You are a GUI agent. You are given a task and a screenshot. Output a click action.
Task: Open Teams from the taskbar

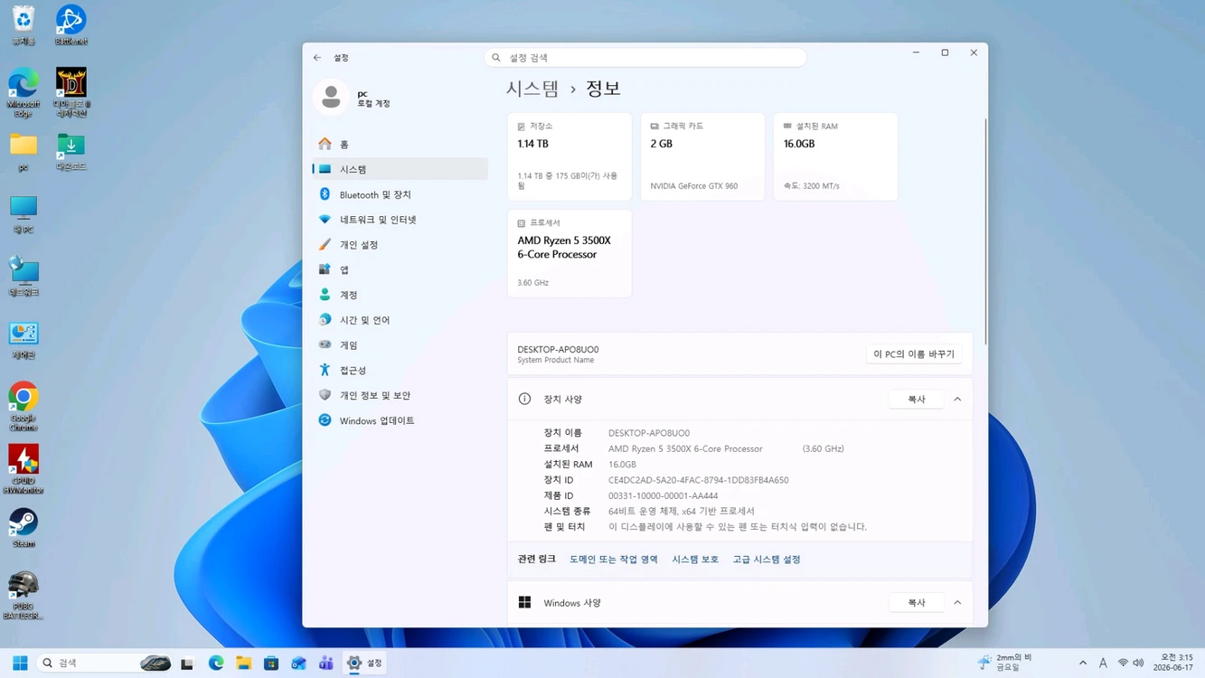tap(326, 664)
